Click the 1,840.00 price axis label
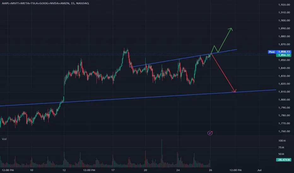294x173 pixels. pos(284,68)
